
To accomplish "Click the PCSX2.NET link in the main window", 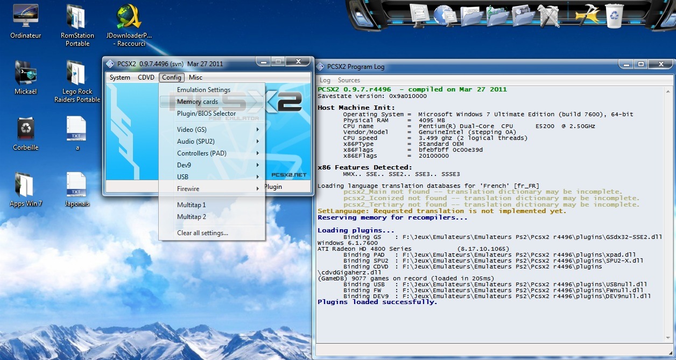I will click(x=288, y=174).
